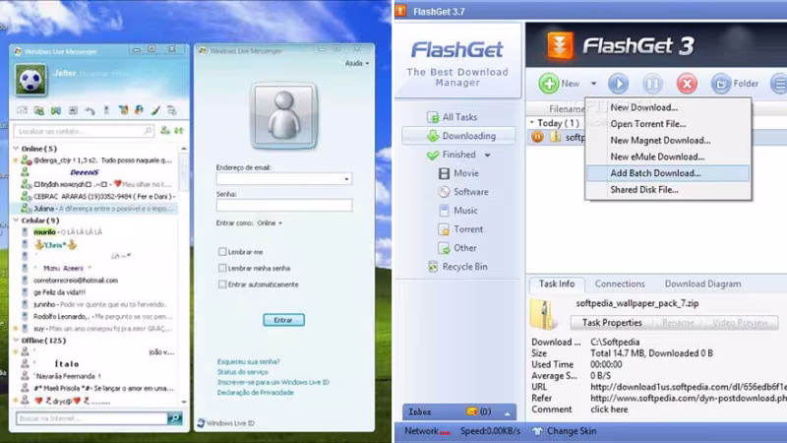Click the Localizar um contato search field
The height and width of the screenshot is (443, 787).
coord(84,131)
